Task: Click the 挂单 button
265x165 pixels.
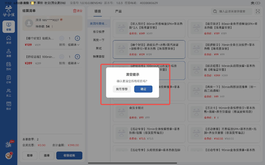Action: [47, 155]
